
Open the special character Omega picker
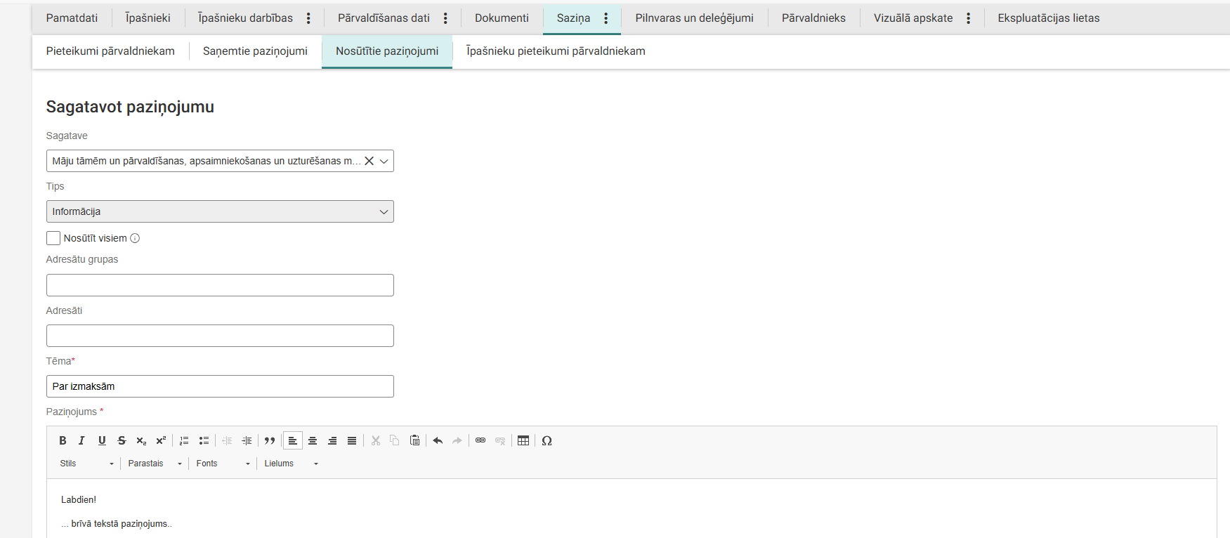547,440
